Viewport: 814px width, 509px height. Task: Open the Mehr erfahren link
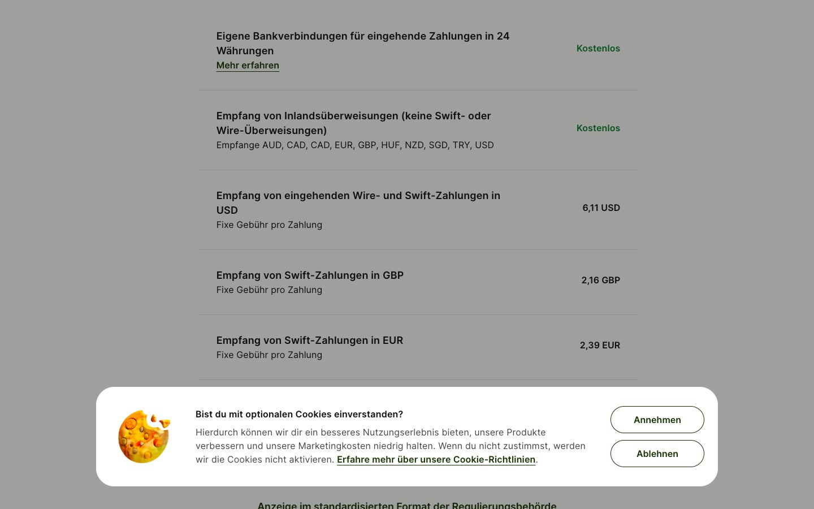click(x=248, y=65)
